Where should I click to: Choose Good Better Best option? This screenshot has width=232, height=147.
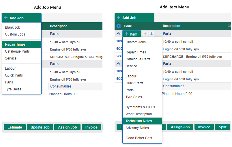tap(139, 138)
